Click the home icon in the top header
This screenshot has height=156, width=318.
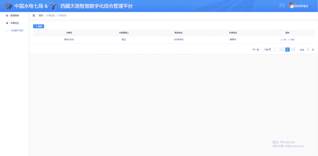click(x=281, y=6)
